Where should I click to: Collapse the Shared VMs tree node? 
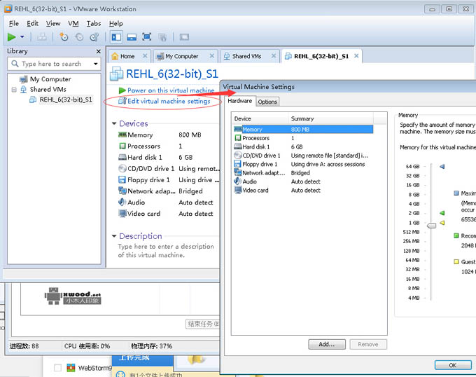pyautogui.click(x=14, y=90)
